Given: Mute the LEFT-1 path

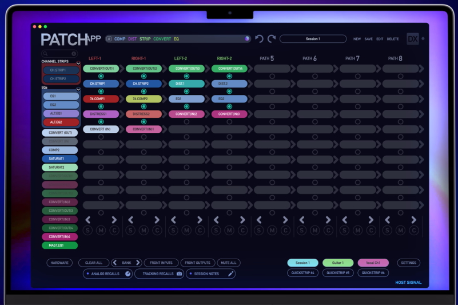Looking at the screenshot, I should pos(101,231).
